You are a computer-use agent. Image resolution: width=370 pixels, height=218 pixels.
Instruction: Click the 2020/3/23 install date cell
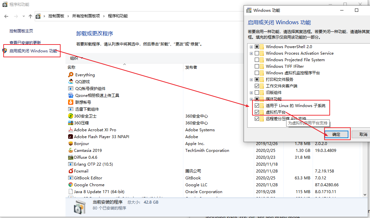tap(265, 157)
